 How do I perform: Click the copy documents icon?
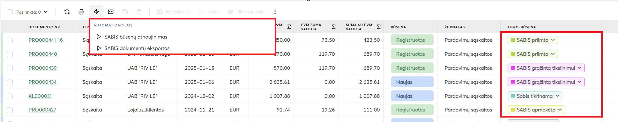click(125, 12)
